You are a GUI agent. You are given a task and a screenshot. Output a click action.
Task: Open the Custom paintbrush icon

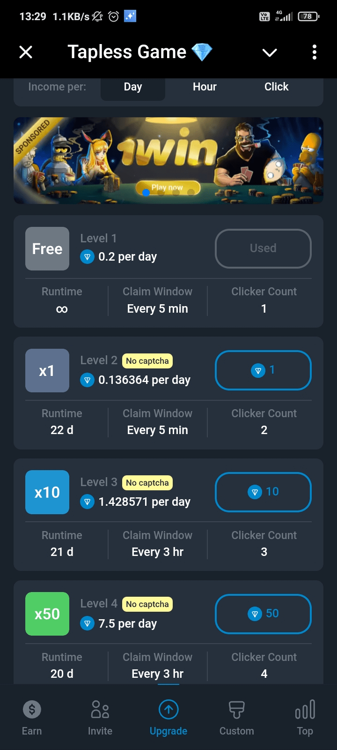point(237,710)
